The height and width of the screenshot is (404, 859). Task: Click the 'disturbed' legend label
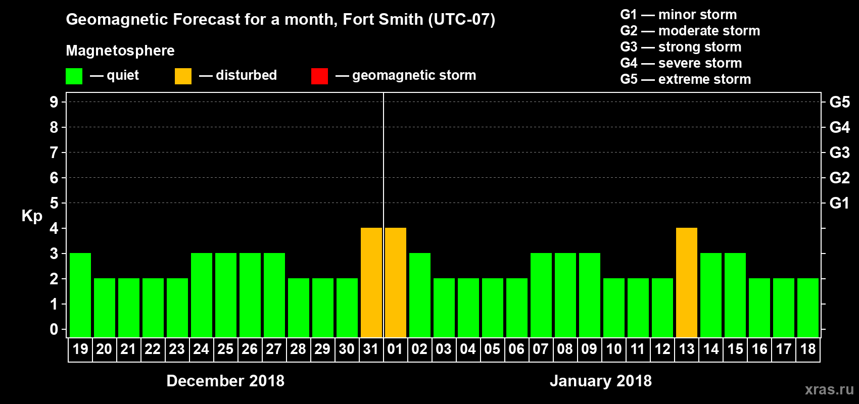click(246, 75)
